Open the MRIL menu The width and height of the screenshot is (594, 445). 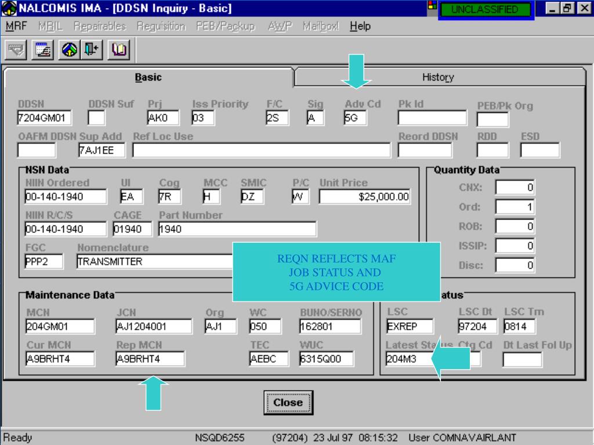tap(50, 26)
